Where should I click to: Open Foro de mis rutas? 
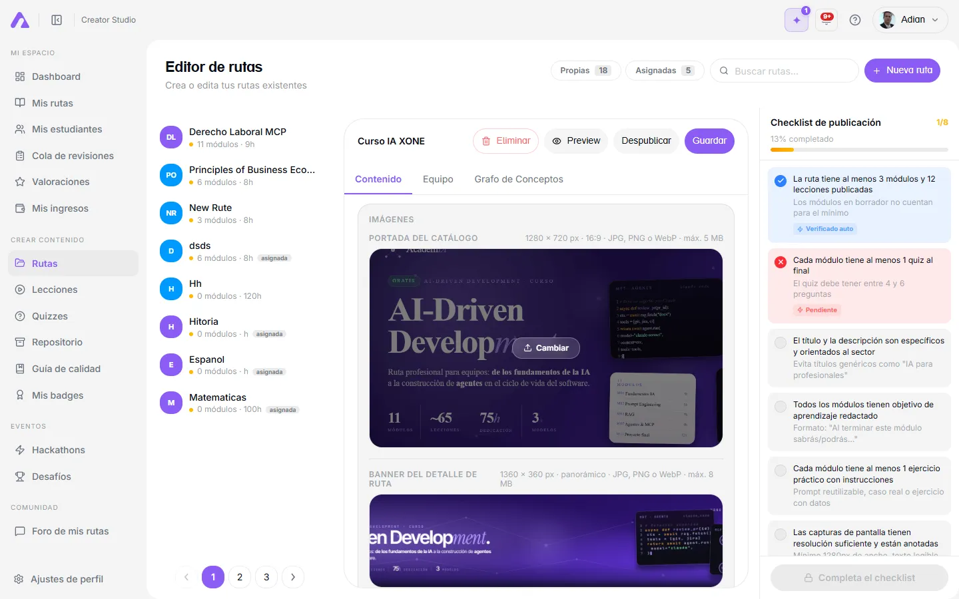[73, 531]
